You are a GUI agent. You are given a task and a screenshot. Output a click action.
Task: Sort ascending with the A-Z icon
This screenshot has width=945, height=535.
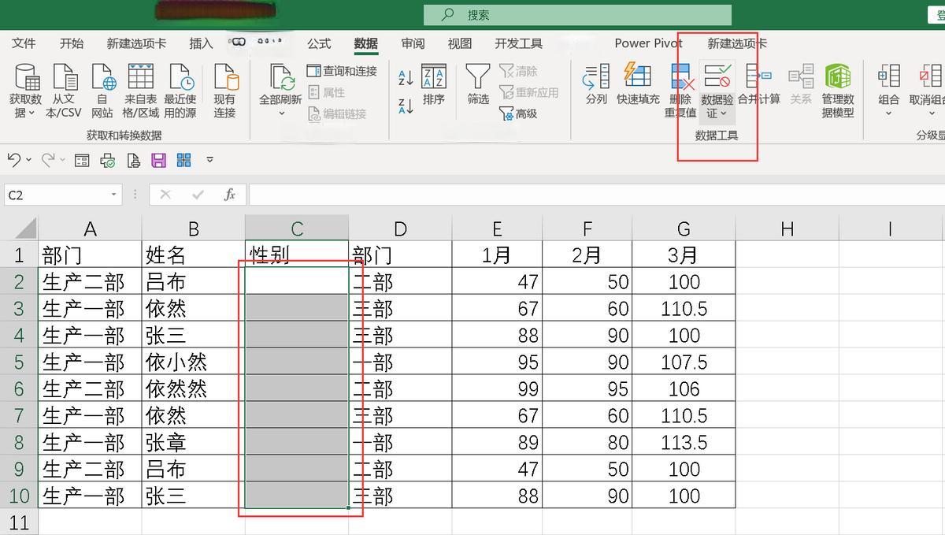click(x=406, y=77)
